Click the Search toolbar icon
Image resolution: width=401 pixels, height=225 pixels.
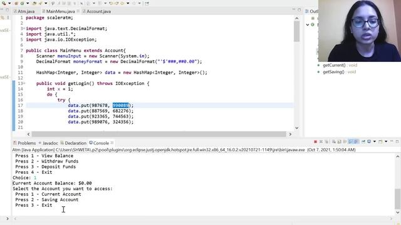point(40,3)
